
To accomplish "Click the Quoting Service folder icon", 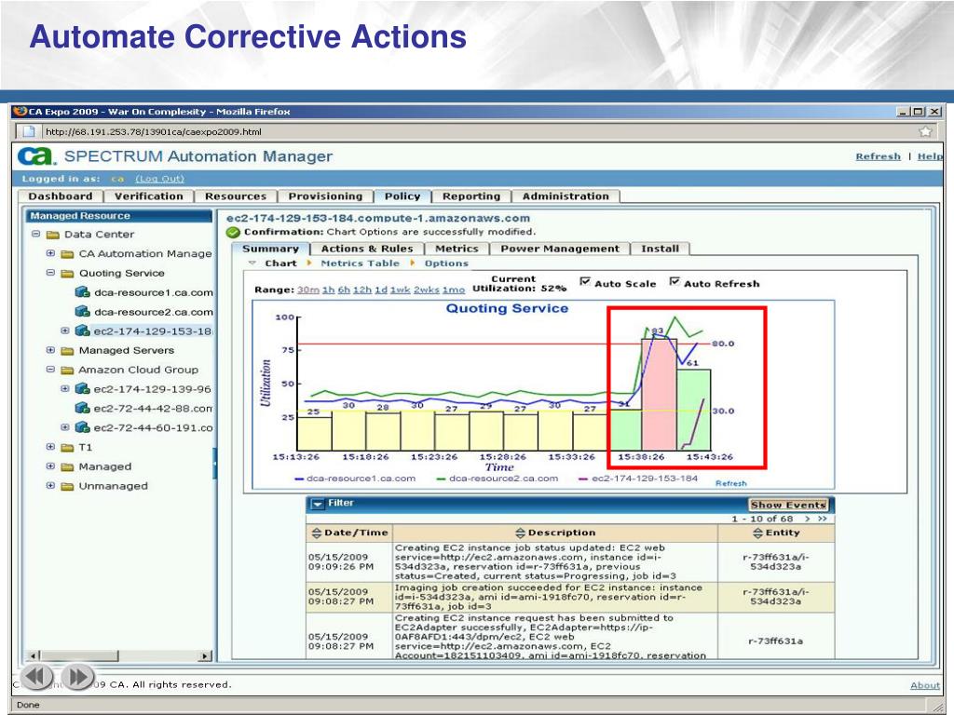I will [67, 274].
